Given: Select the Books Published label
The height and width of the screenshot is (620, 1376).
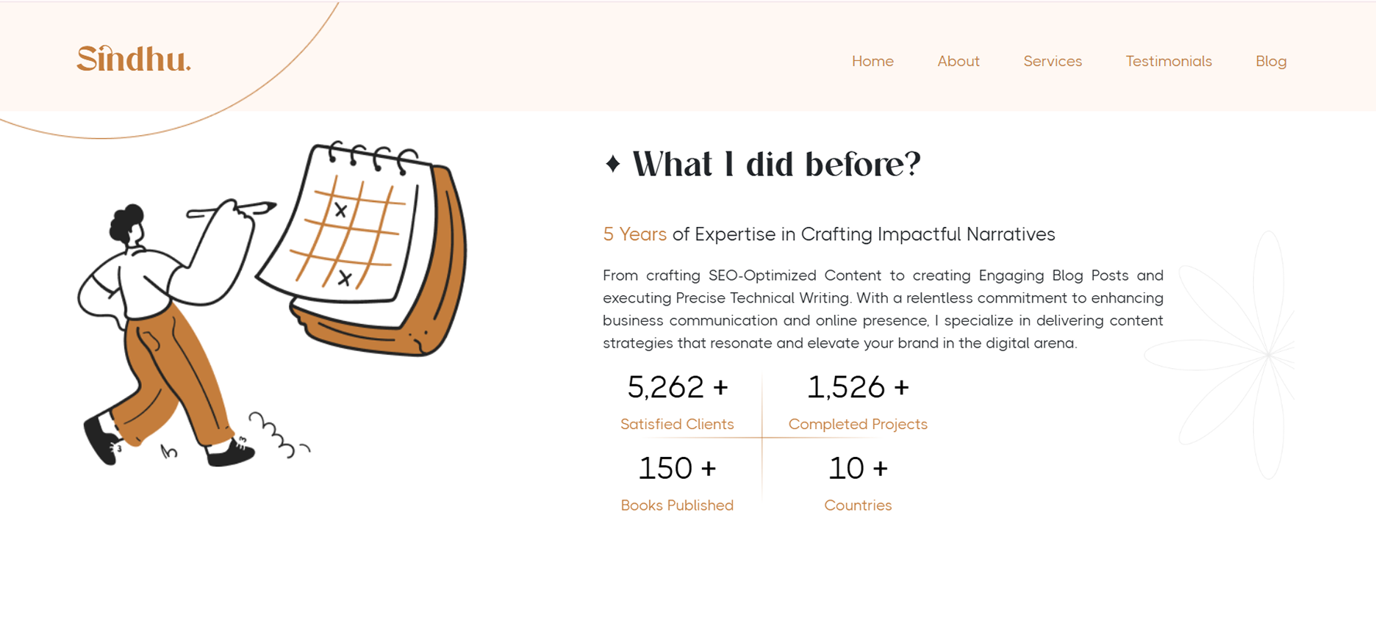Looking at the screenshot, I should tap(677, 505).
